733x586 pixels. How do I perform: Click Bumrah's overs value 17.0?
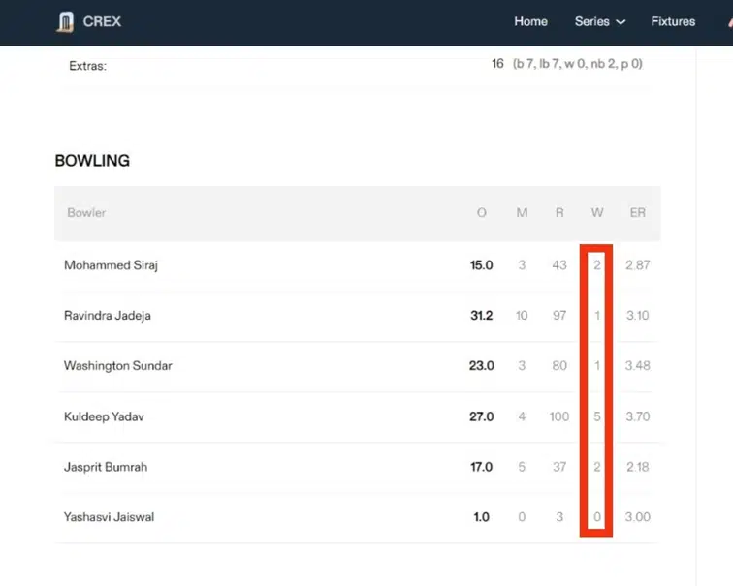[482, 467]
